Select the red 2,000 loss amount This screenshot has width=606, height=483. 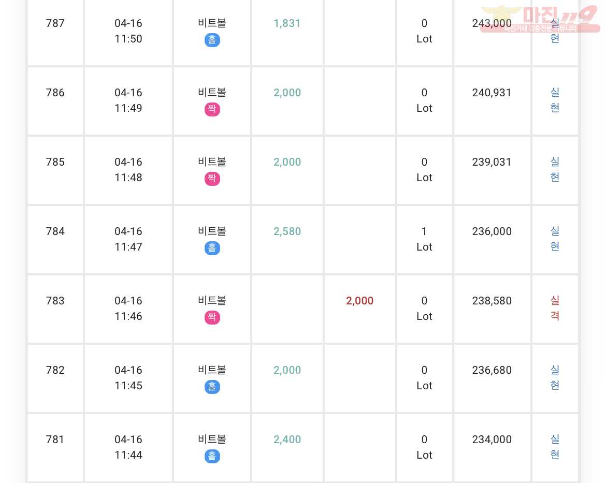coord(360,301)
